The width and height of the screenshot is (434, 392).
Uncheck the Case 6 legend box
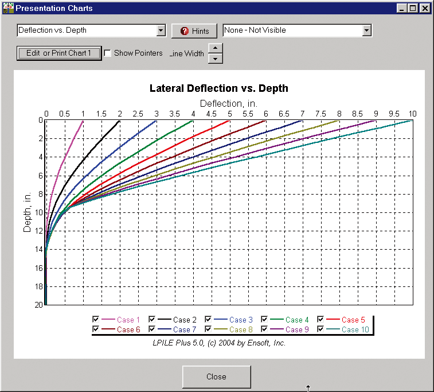coord(96,329)
